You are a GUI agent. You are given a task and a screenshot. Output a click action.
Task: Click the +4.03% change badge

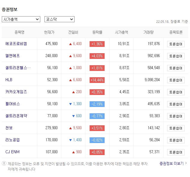click(97, 56)
